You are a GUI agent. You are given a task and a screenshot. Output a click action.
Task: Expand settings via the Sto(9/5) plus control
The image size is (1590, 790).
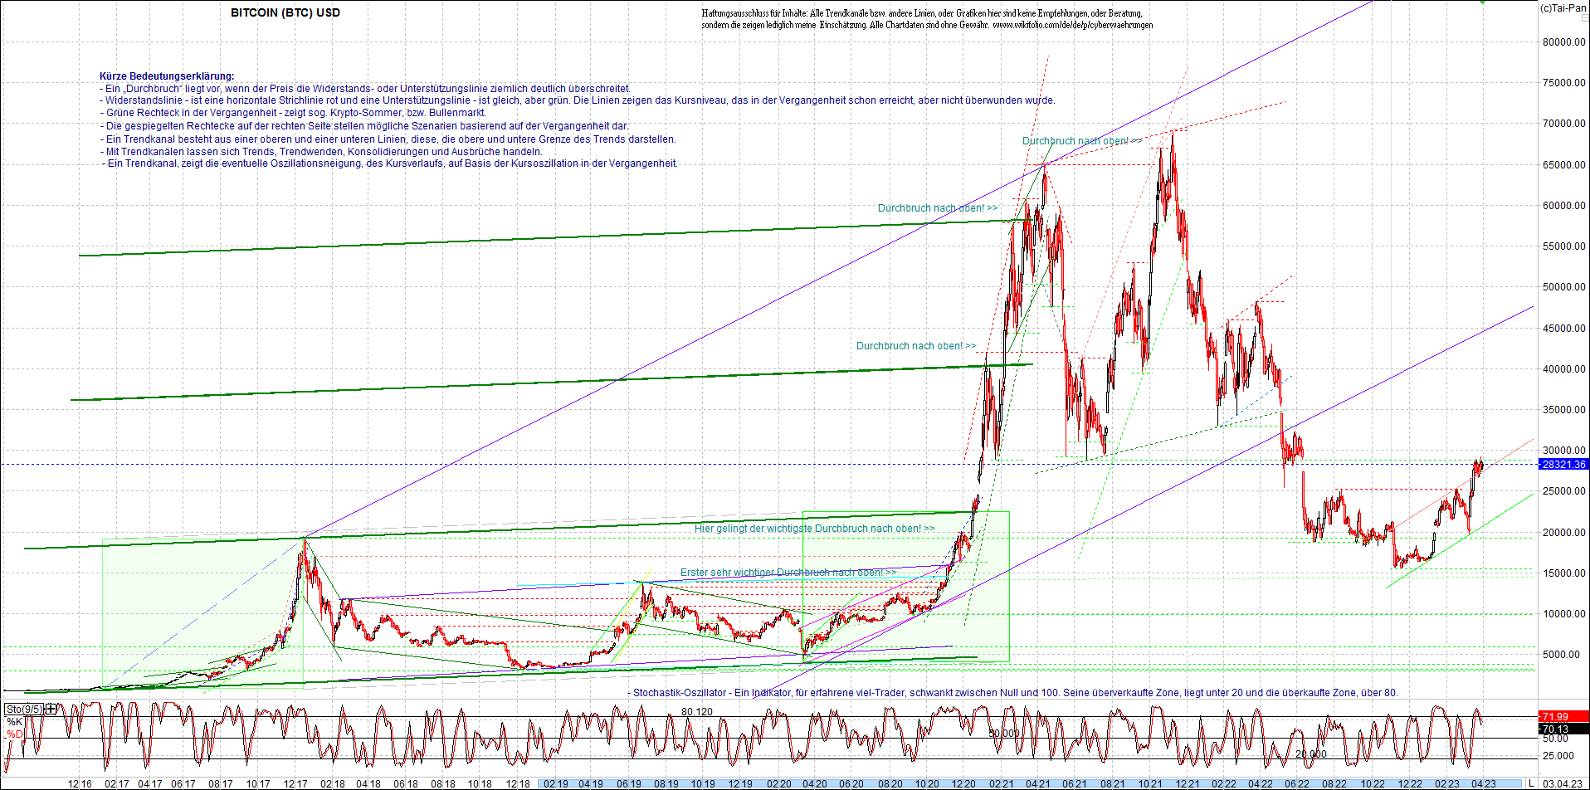pyautogui.click(x=49, y=710)
